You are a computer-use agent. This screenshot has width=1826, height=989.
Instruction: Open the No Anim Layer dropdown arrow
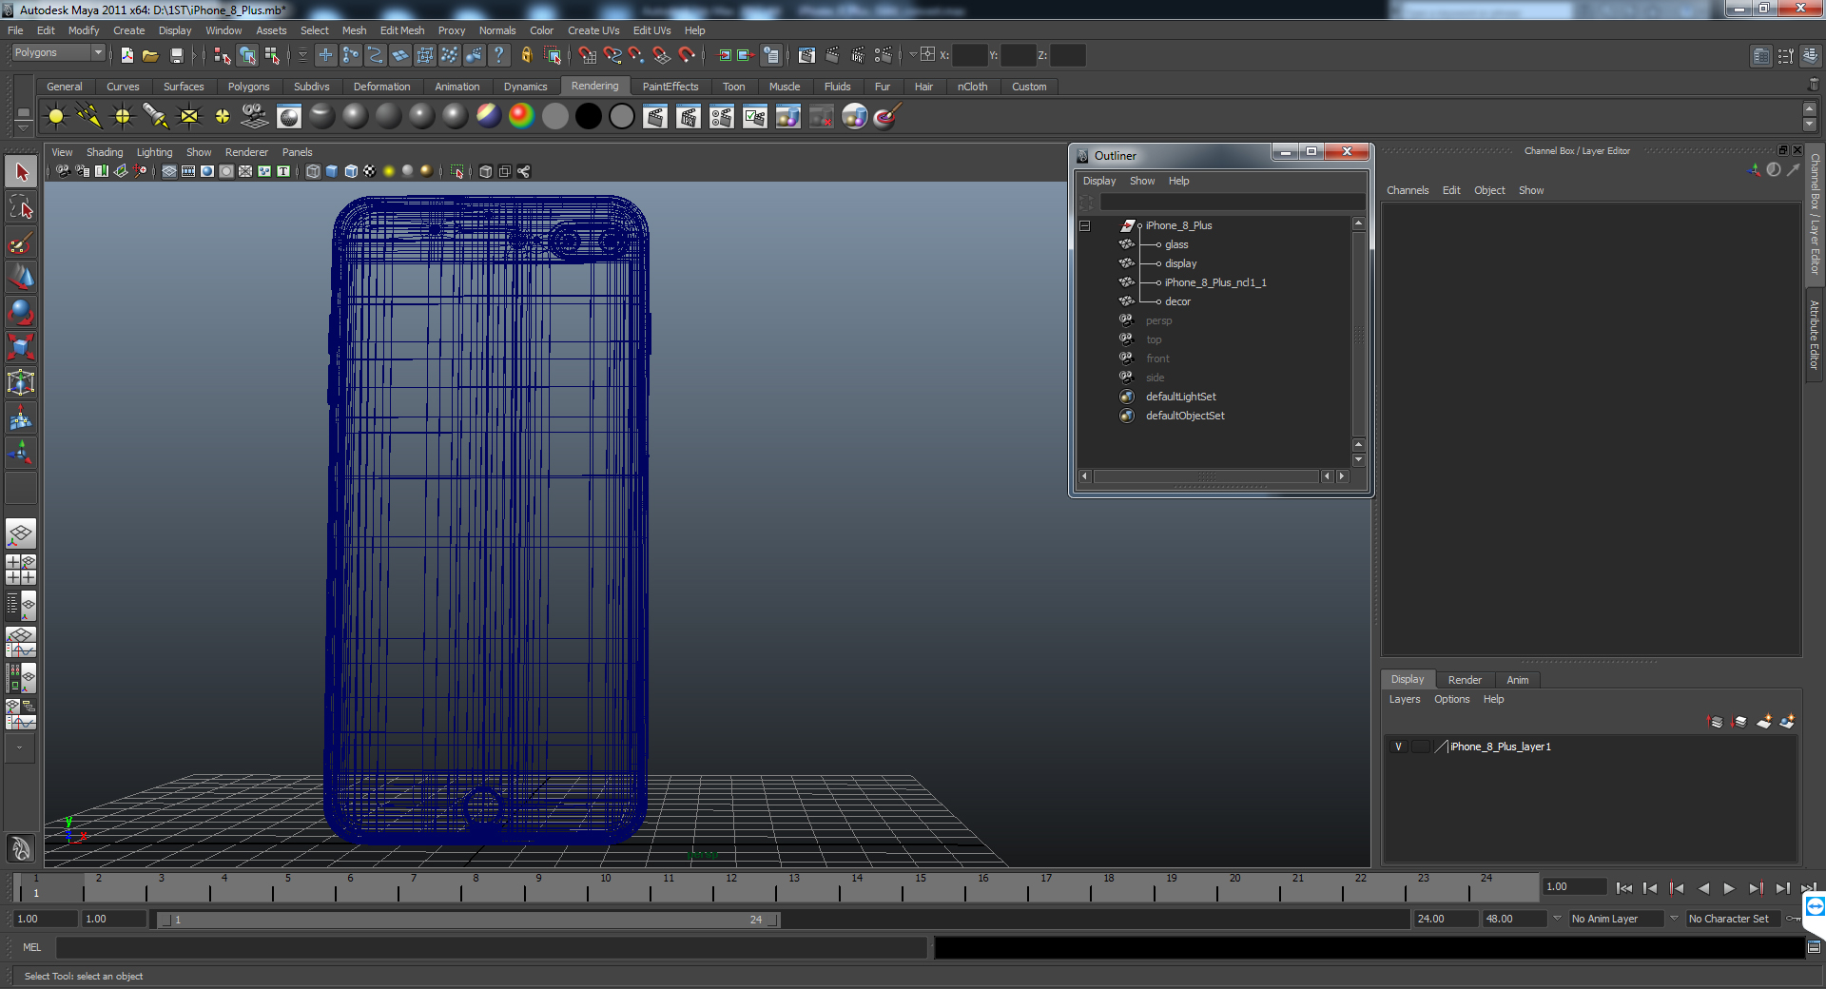click(1557, 919)
